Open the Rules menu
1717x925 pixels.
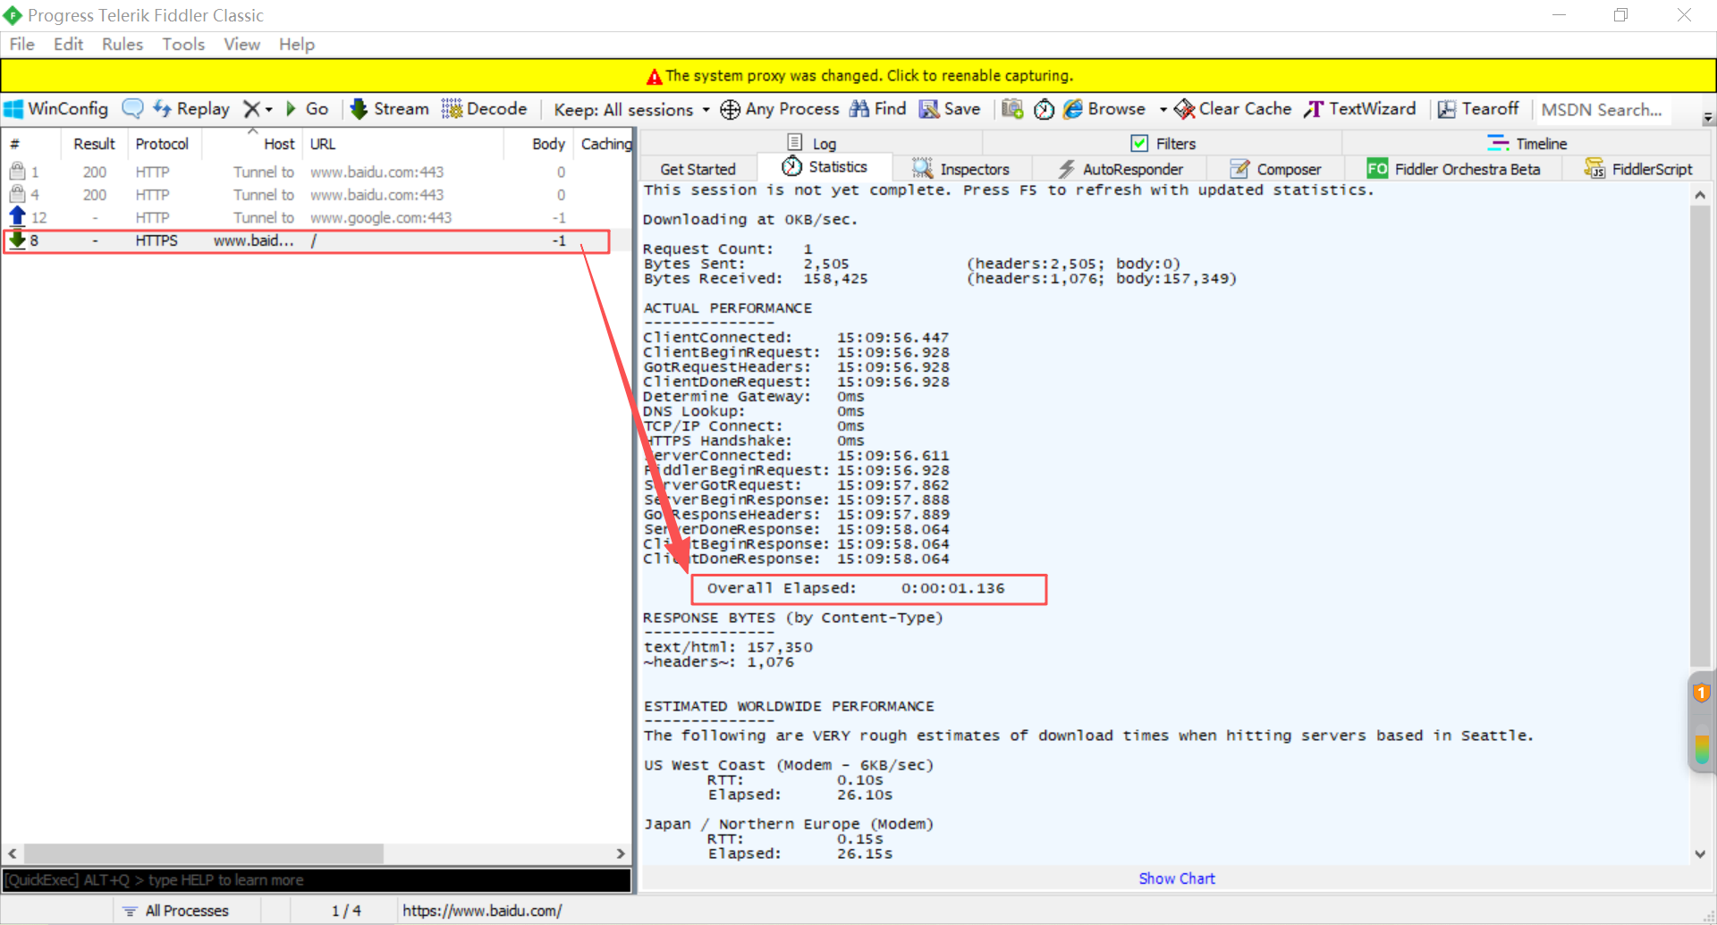[x=123, y=44]
